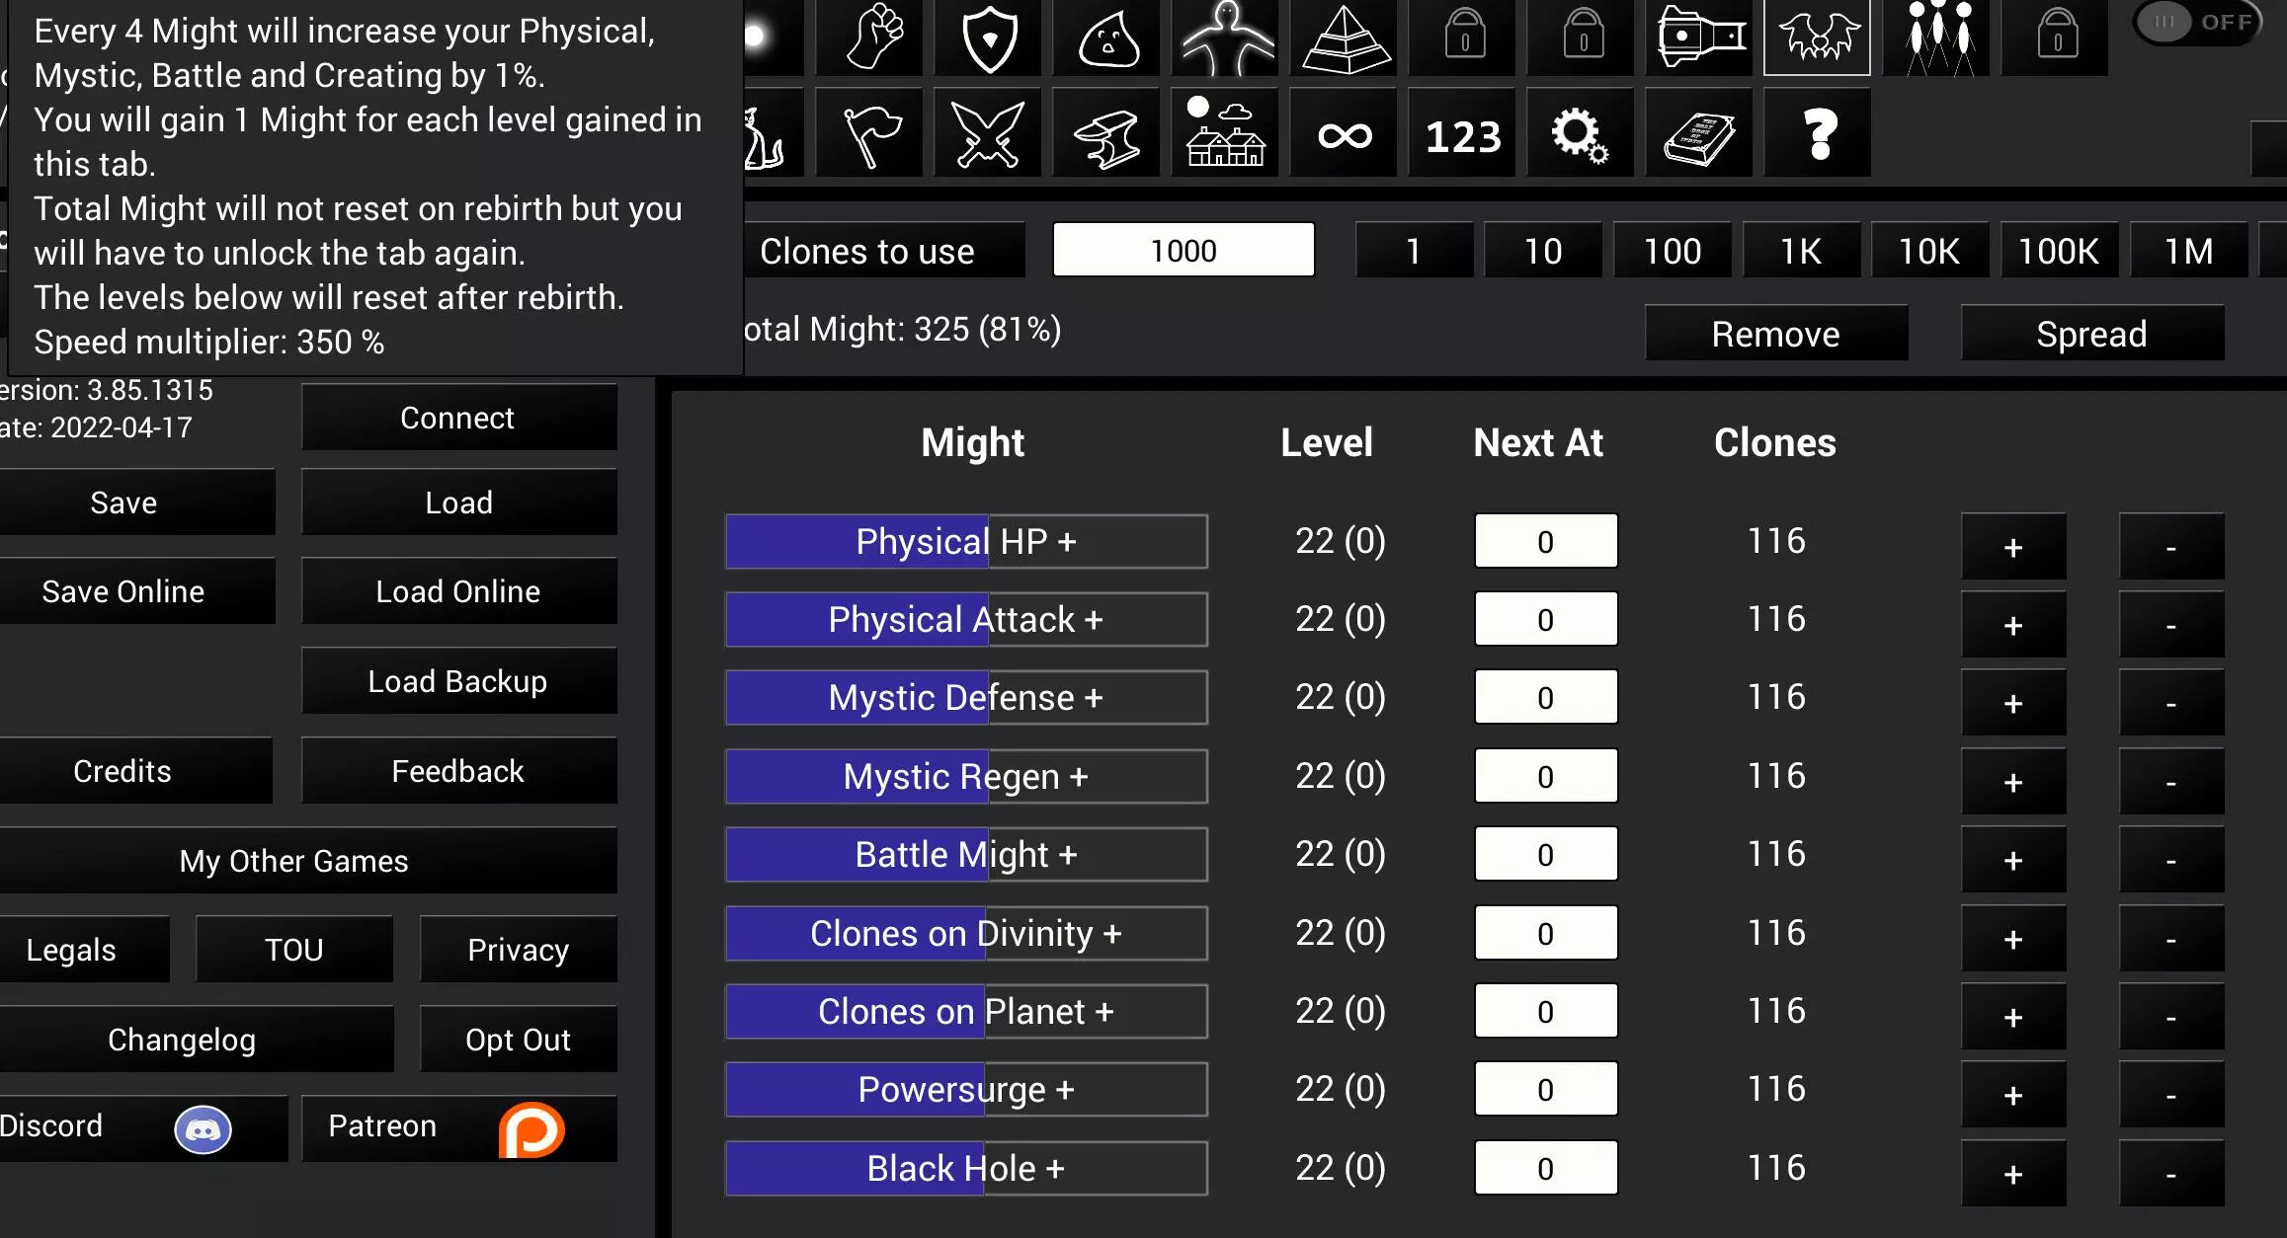Viewport: 2287px width, 1238px height.
Task: Click the Clones to use input field
Action: pyautogui.click(x=1183, y=250)
